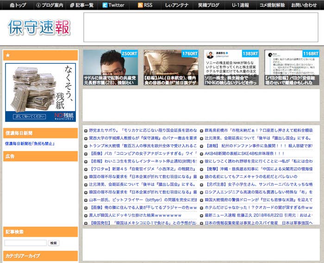Open 群馬県前橋市 市税未納 headline
Viewport: 324px width, 263px height.
(258, 131)
